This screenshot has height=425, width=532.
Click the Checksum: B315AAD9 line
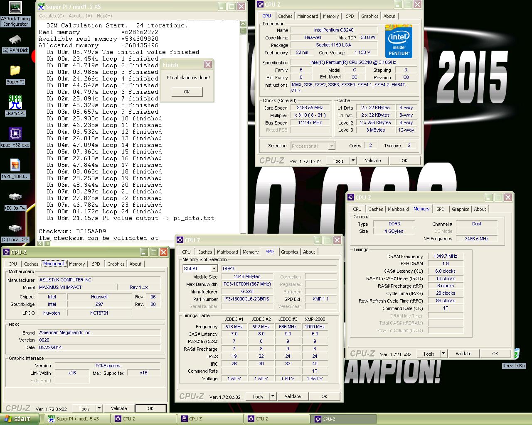point(72,231)
